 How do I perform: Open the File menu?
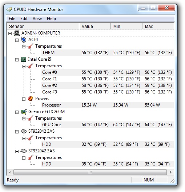coord(12,19)
